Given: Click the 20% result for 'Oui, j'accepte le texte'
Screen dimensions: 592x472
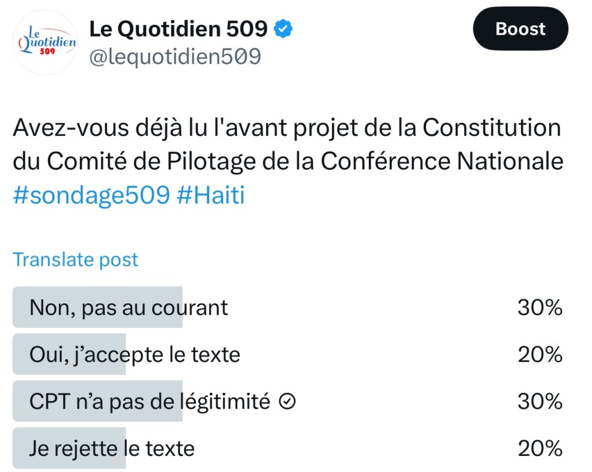Looking at the screenshot, I should click(540, 354).
